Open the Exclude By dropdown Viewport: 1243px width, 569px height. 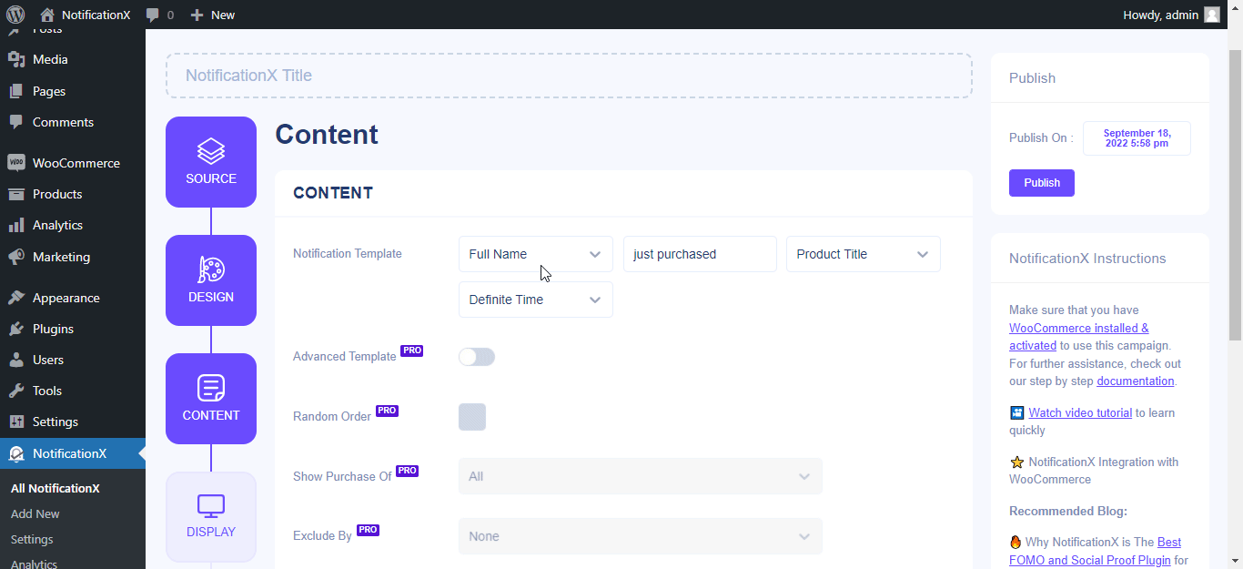point(641,536)
